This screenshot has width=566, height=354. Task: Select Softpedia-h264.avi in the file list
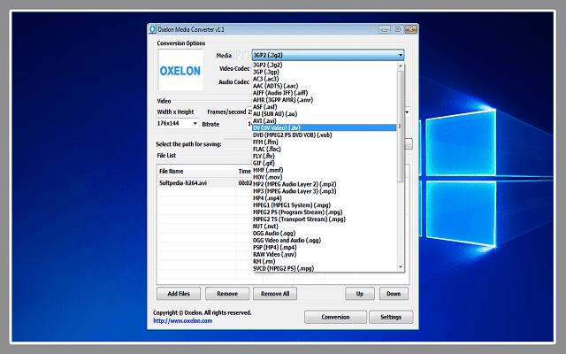(x=183, y=182)
